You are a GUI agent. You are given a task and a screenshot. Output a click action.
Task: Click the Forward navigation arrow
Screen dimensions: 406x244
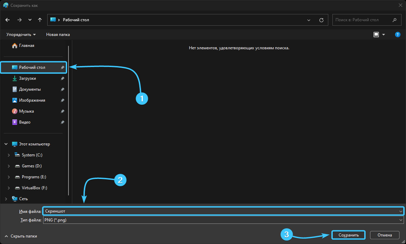[19, 20]
